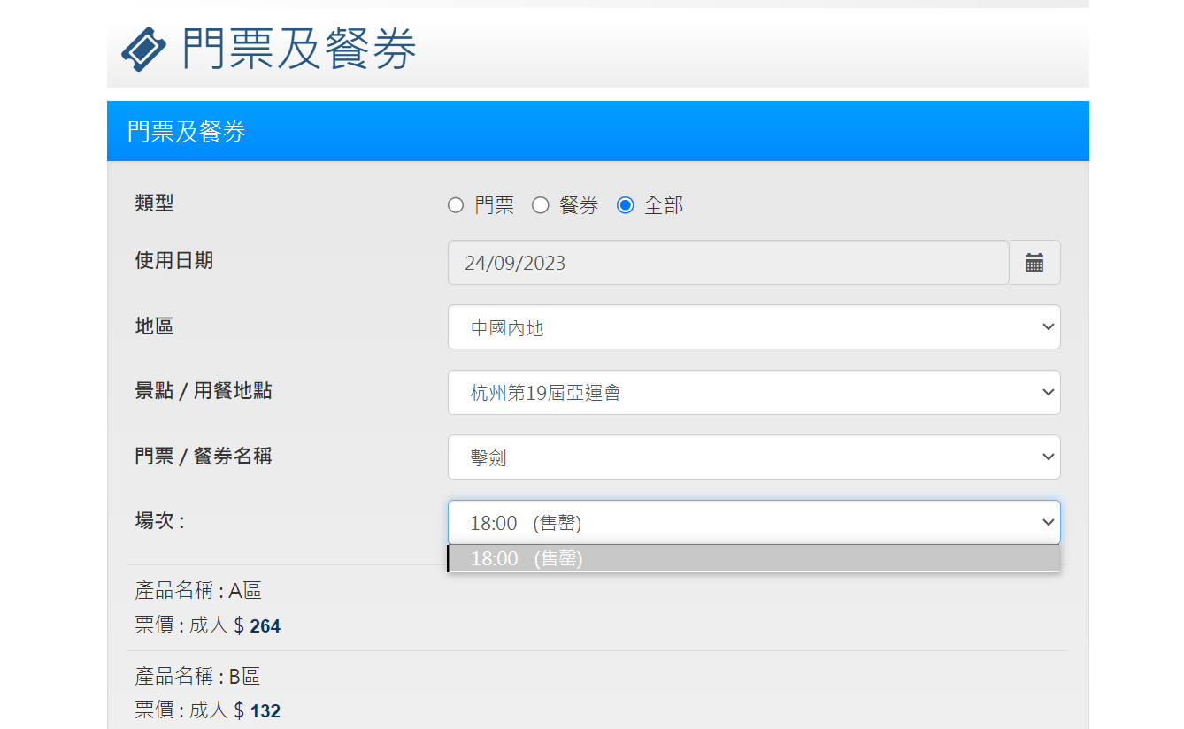Expand the 景點 dropdown showing 杭州第19屆亞運會
The height and width of the screenshot is (729, 1184).
click(753, 392)
